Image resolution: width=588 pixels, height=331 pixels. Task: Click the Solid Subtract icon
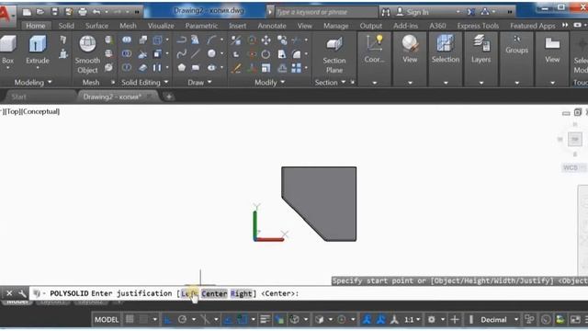coord(127,53)
